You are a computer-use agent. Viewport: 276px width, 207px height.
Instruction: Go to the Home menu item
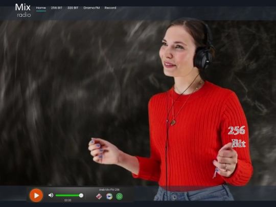point(41,8)
